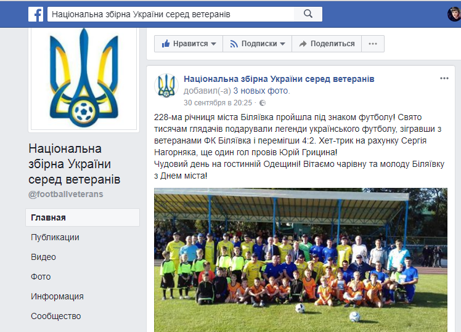The image size is (461, 332).
Task: Click the Поделиться share button
Action: [x=327, y=44]
